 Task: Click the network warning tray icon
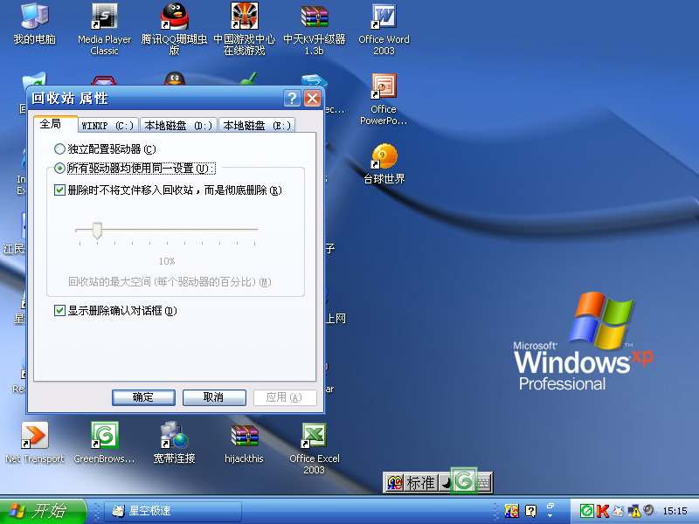click(634, 511)
